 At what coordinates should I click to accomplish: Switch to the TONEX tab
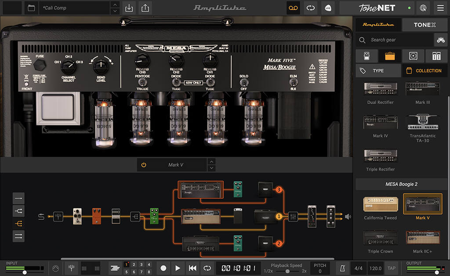[x=425, y=25]
